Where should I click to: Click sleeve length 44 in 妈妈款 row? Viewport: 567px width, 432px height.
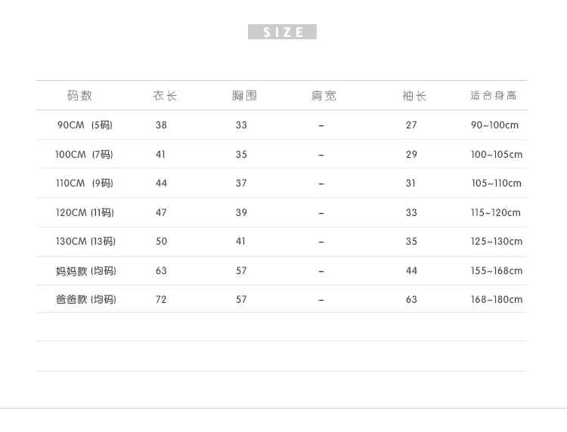(411, 271)
